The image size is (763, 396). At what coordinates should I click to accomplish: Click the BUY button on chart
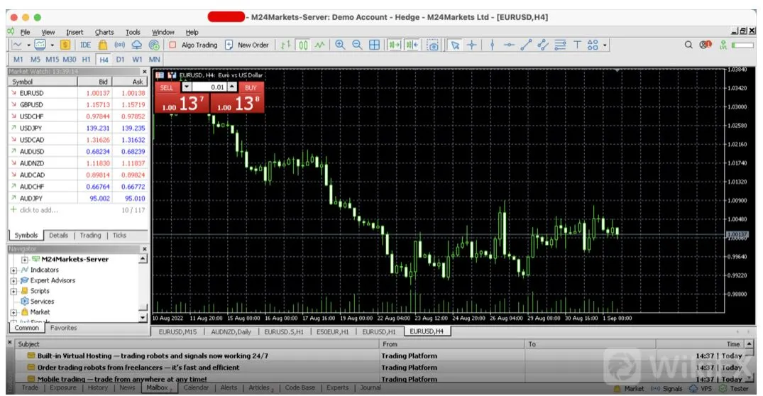pos(251,87)
